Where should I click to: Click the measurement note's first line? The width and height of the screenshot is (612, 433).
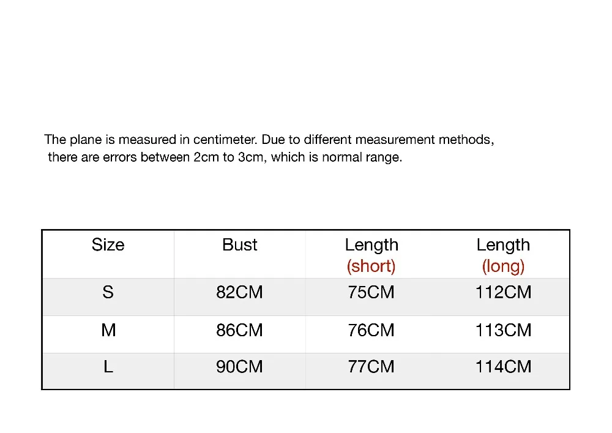click(269, 140)
